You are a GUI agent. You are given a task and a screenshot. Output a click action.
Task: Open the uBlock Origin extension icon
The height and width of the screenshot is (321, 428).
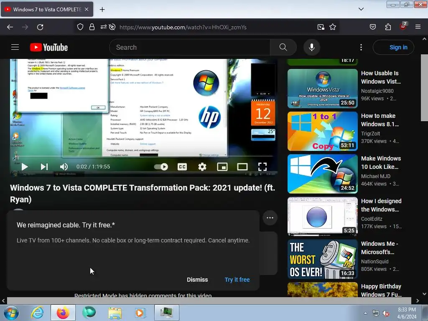(x=403, y=26)
